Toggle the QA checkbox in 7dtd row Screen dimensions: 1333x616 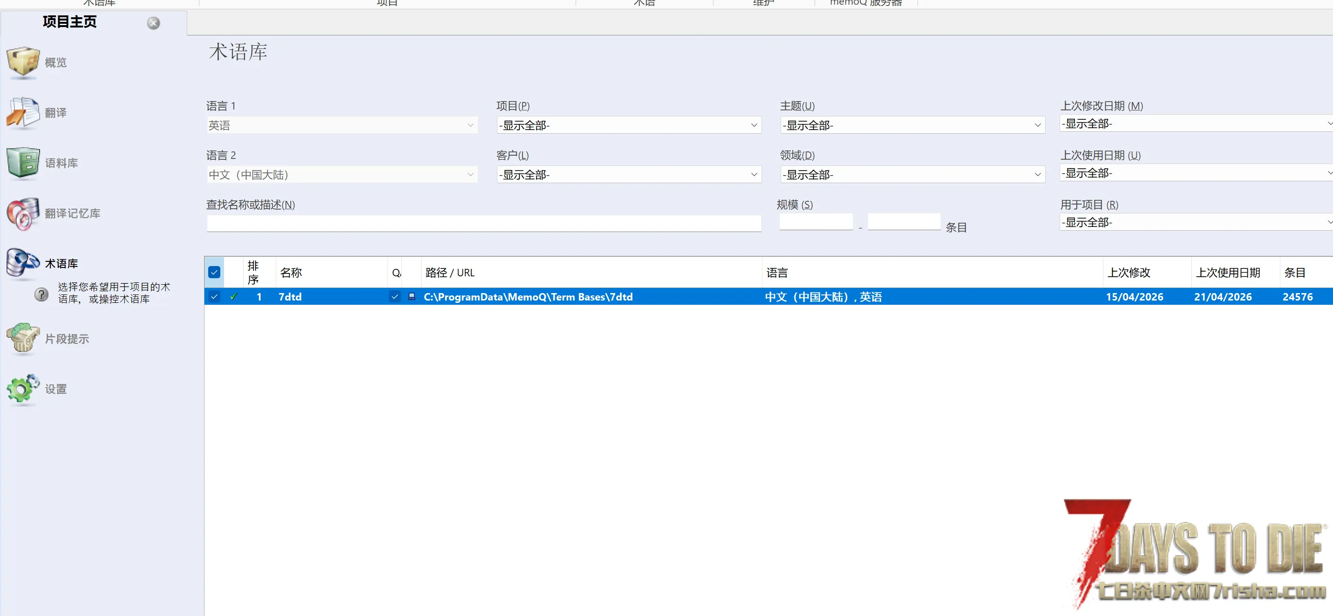tap(395, 297)
